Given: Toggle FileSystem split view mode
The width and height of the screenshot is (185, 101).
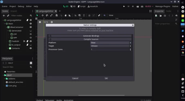Looking at the screenshot, I should [31, 63].
